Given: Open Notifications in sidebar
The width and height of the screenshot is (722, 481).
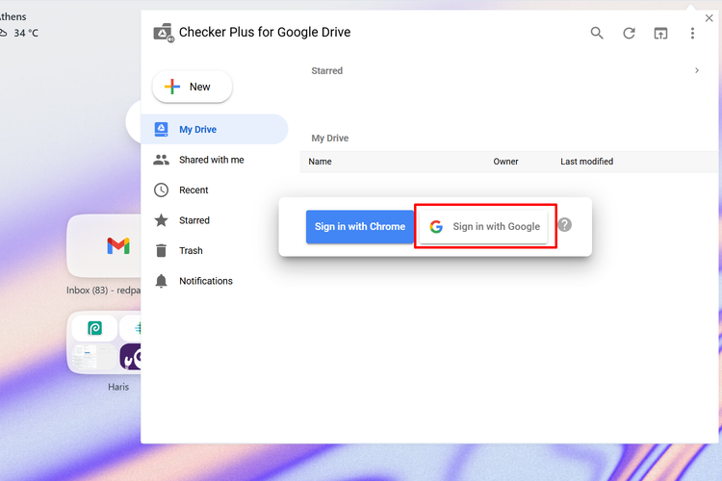Looking at the screenshot, I should click(x=215, y=281).
